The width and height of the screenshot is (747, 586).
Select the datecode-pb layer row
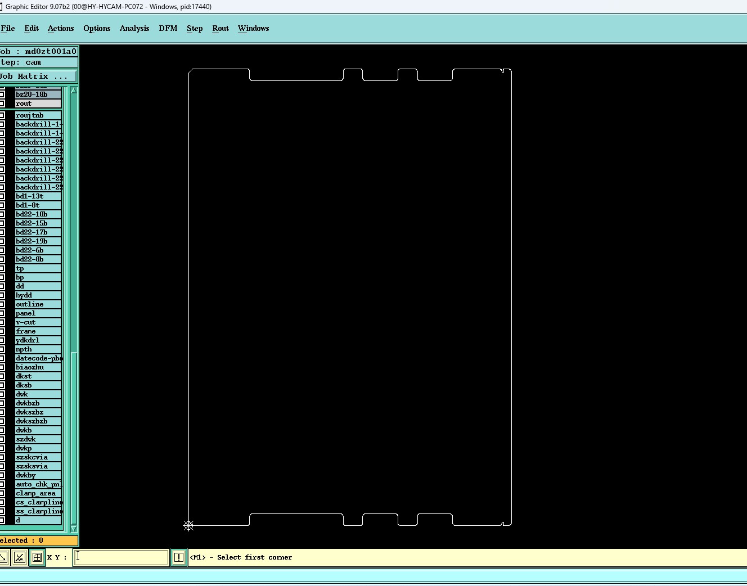[38, 358]
